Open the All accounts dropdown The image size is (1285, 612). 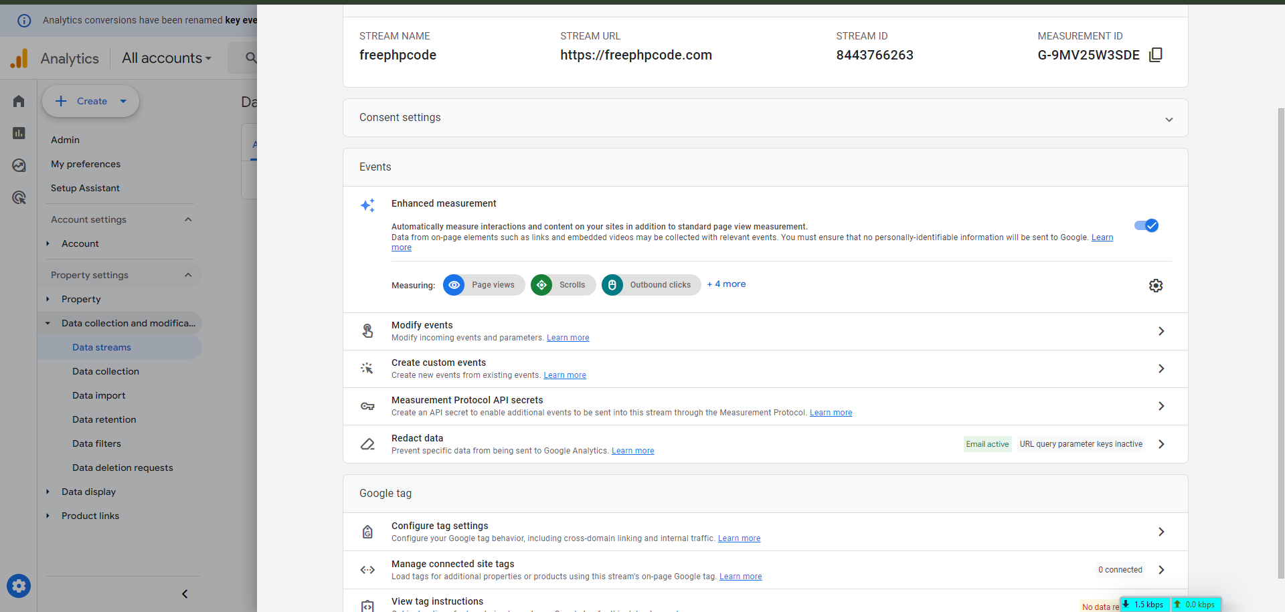167,58
